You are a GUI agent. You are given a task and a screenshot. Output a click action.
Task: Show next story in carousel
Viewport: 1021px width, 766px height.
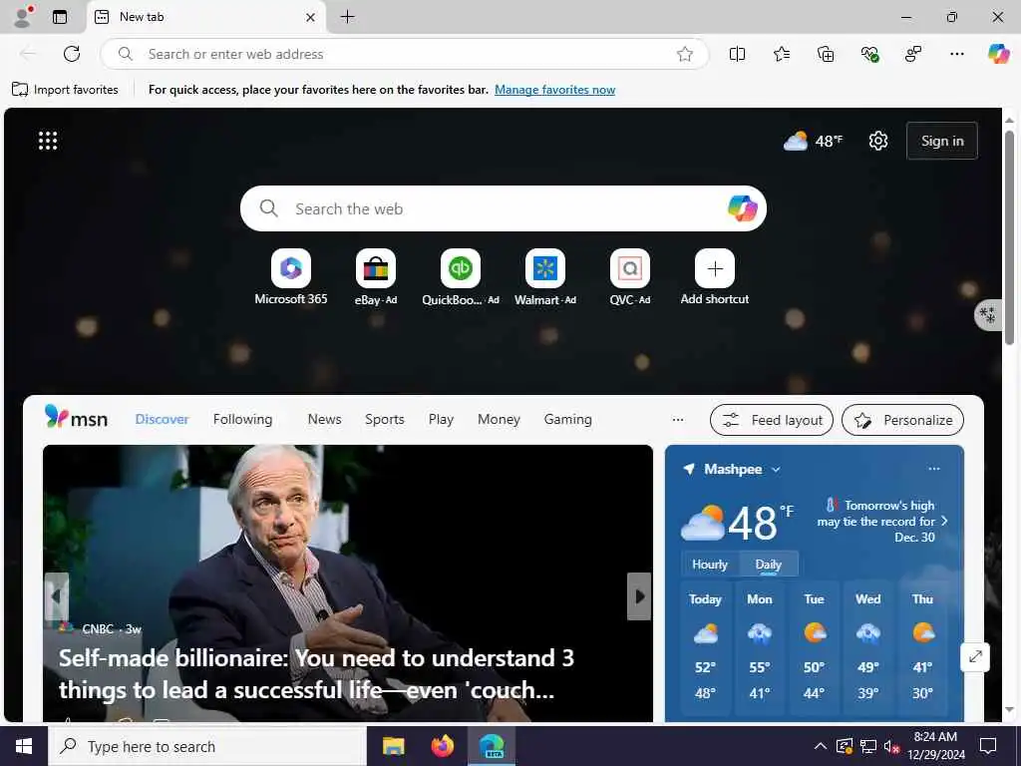point(639,596)
